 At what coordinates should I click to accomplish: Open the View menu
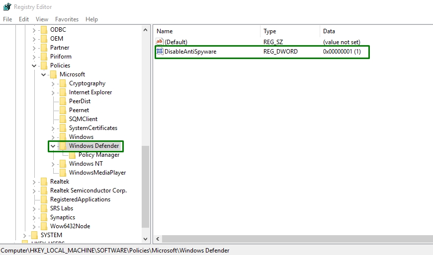click(42, 19)
